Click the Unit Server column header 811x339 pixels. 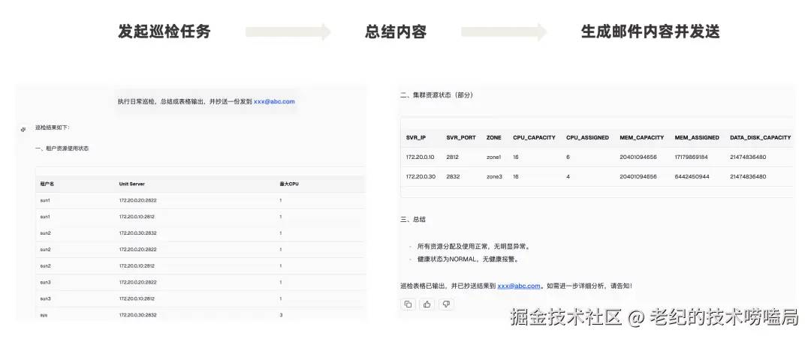(132, 184)
